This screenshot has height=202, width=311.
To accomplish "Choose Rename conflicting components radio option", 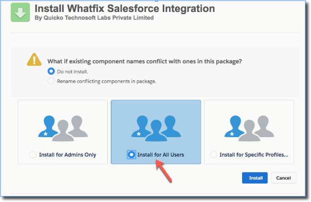I will click(x=51, y=81).
